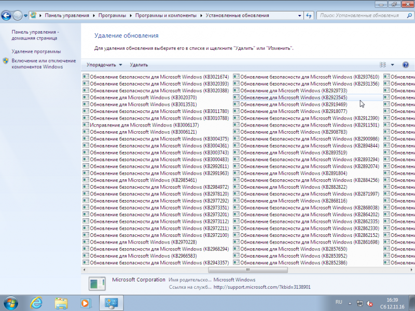Viewport: 415px width, 311px height.
Task: Select update entry KB2929733
Action: pos(290,90)
